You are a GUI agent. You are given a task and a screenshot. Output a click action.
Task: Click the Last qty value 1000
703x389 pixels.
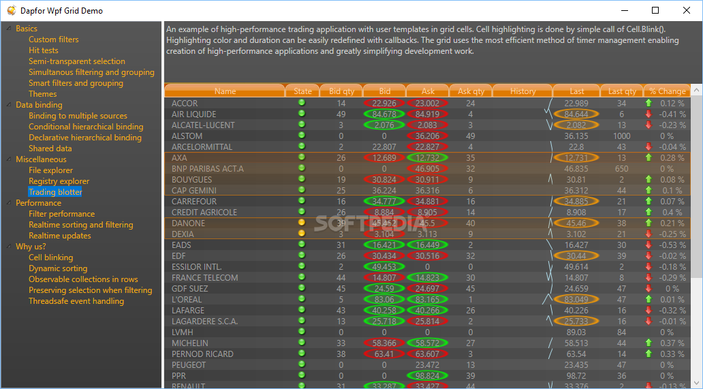pos(621,136)
